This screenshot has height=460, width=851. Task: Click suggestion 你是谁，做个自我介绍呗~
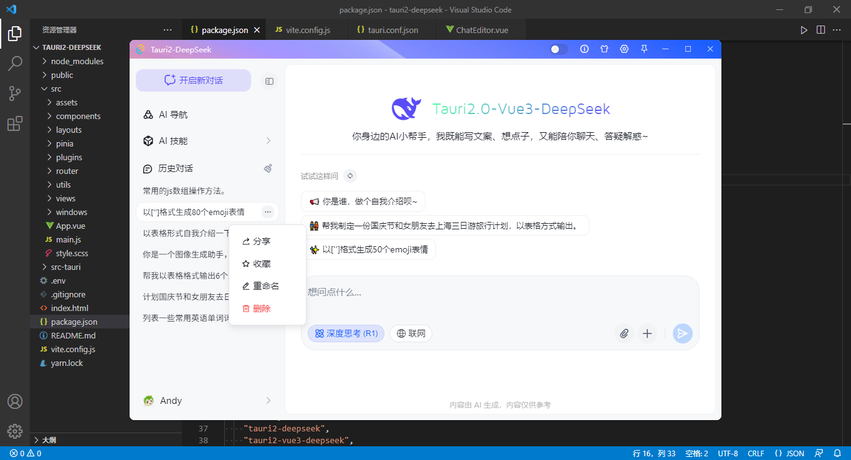click(x=363, y=201)
